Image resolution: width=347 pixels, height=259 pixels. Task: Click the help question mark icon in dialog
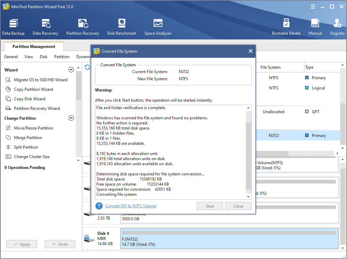coord(99,206)
